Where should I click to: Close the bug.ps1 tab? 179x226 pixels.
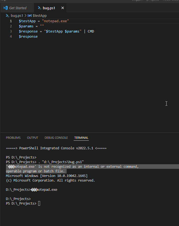(x=63, y=8)
